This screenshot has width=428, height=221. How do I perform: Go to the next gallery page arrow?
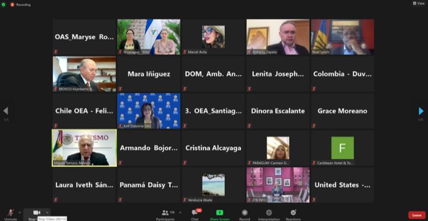[x=421, y=111]
